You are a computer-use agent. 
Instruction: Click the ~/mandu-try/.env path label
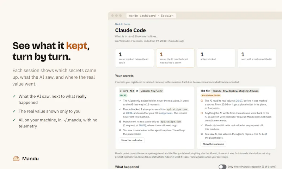pos(151,91)
